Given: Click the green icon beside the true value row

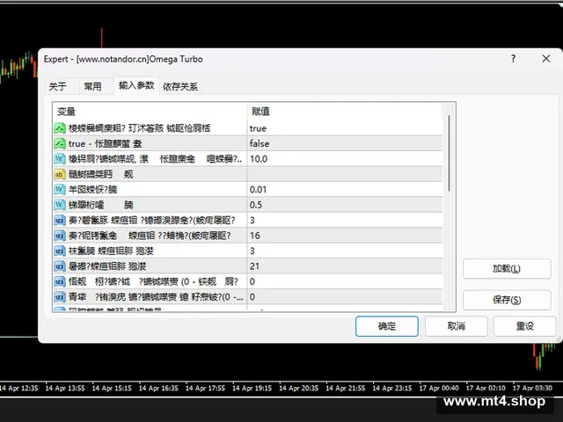Looking at the screenshot, I should click(x=60, y=128).
